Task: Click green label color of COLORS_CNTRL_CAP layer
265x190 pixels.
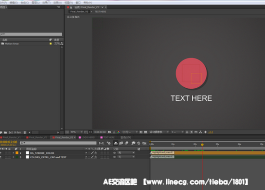Action: pos(17,157)
